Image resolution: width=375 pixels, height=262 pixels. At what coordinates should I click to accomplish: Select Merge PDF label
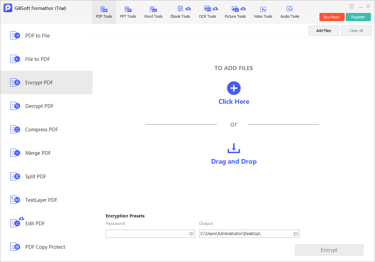click(x=38, y=153)
